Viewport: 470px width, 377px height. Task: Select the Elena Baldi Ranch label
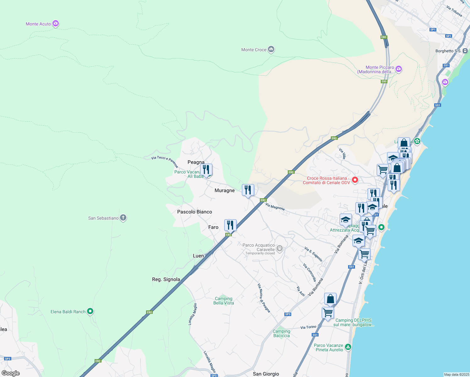pos(68,312)
